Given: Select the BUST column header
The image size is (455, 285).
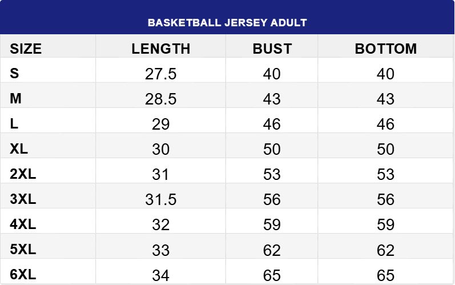Looking at the screenshot, I should pos(272,49).
